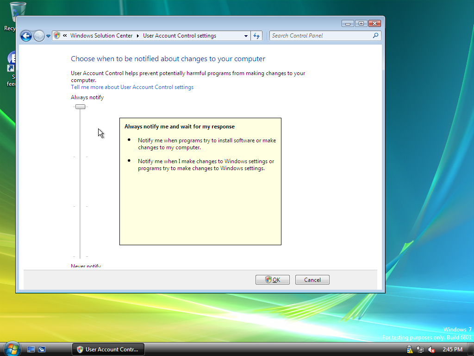Confirm settings with the OK button
474x356 pixels.
[272, 280]
